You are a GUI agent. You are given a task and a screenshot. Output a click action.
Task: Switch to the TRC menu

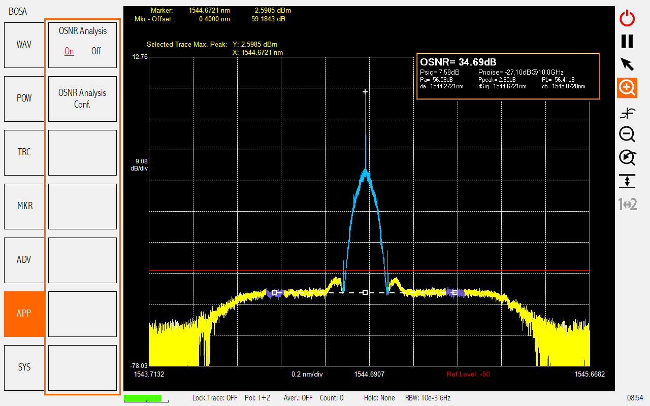[x=24, y=152]
